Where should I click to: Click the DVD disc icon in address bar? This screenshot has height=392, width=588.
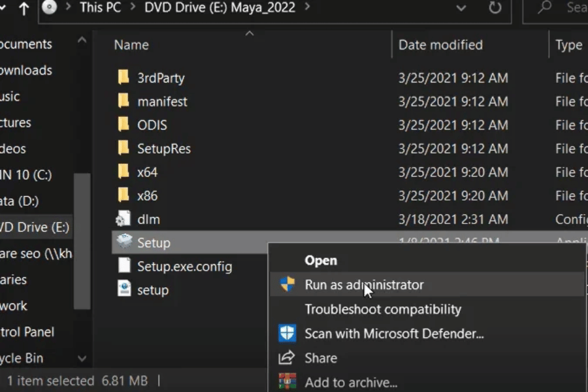pyautogui.click(x=50, y=8)
